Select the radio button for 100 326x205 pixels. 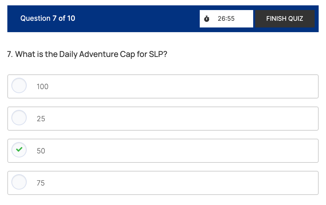click(19, 85)
